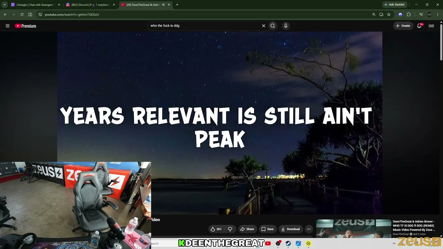
Task: Go back to previous page
Action: coord(5,15)
